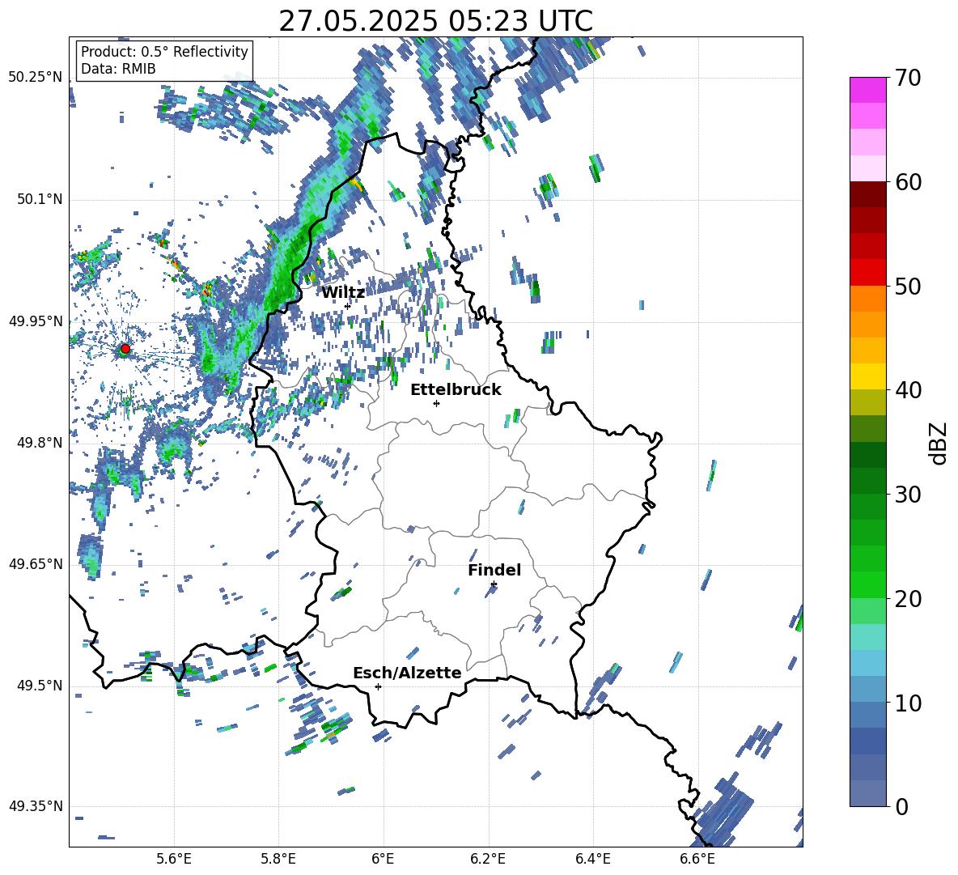Screen dimensions: 958x875
Task: Click the colorbar tick value 40
Action: click(x=908, y=390)
